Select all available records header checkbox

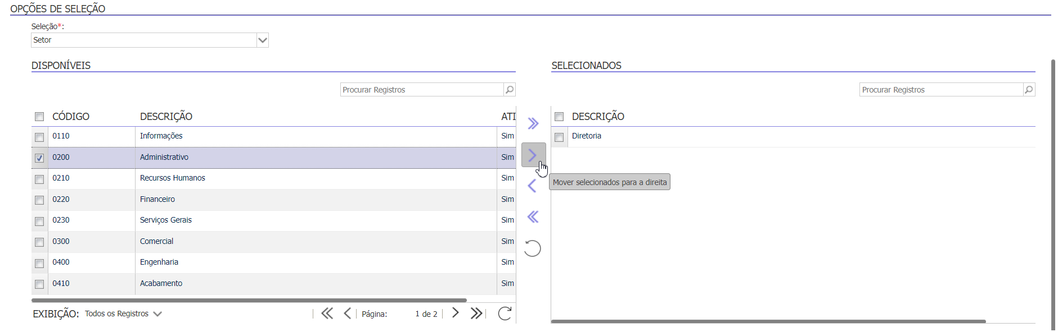coord(39,117)
